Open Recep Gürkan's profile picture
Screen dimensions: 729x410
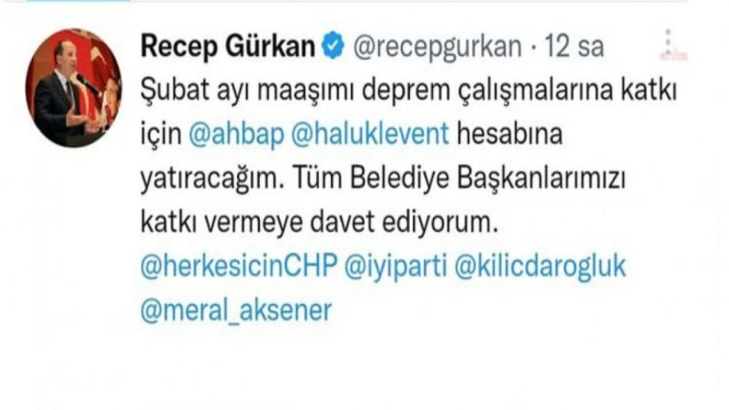(74, 88)
